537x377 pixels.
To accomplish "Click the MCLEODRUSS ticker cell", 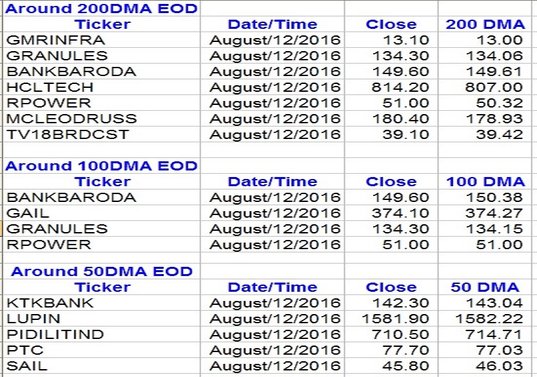I will (71, 119).
